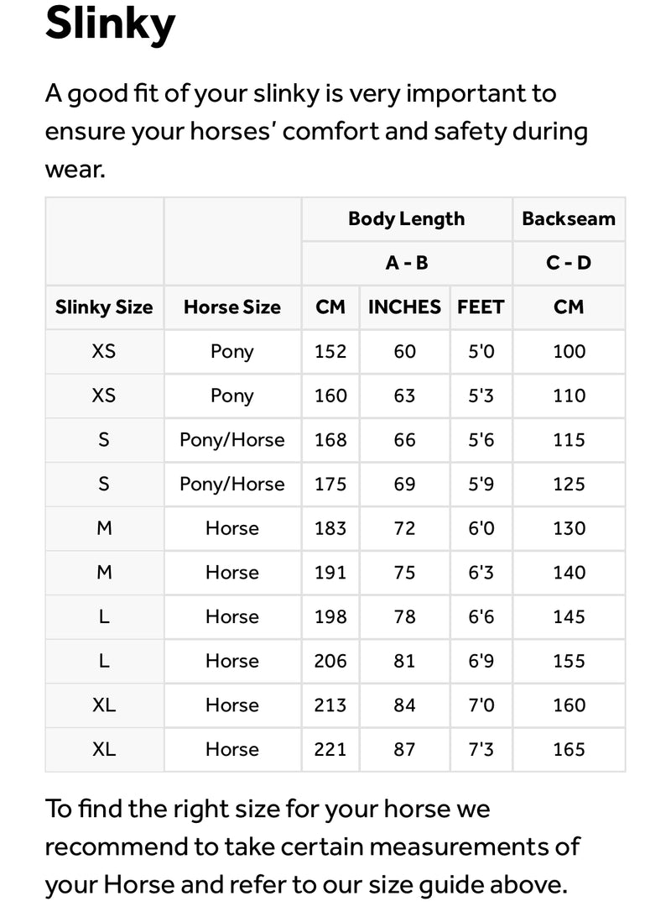Select the 7'0 feet value cell
671x912 pixels.
(x=481, y=705)
